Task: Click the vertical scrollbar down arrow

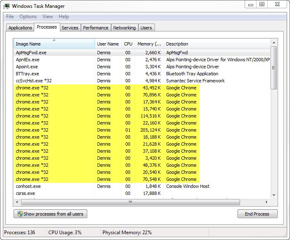Action: [274, 195]
